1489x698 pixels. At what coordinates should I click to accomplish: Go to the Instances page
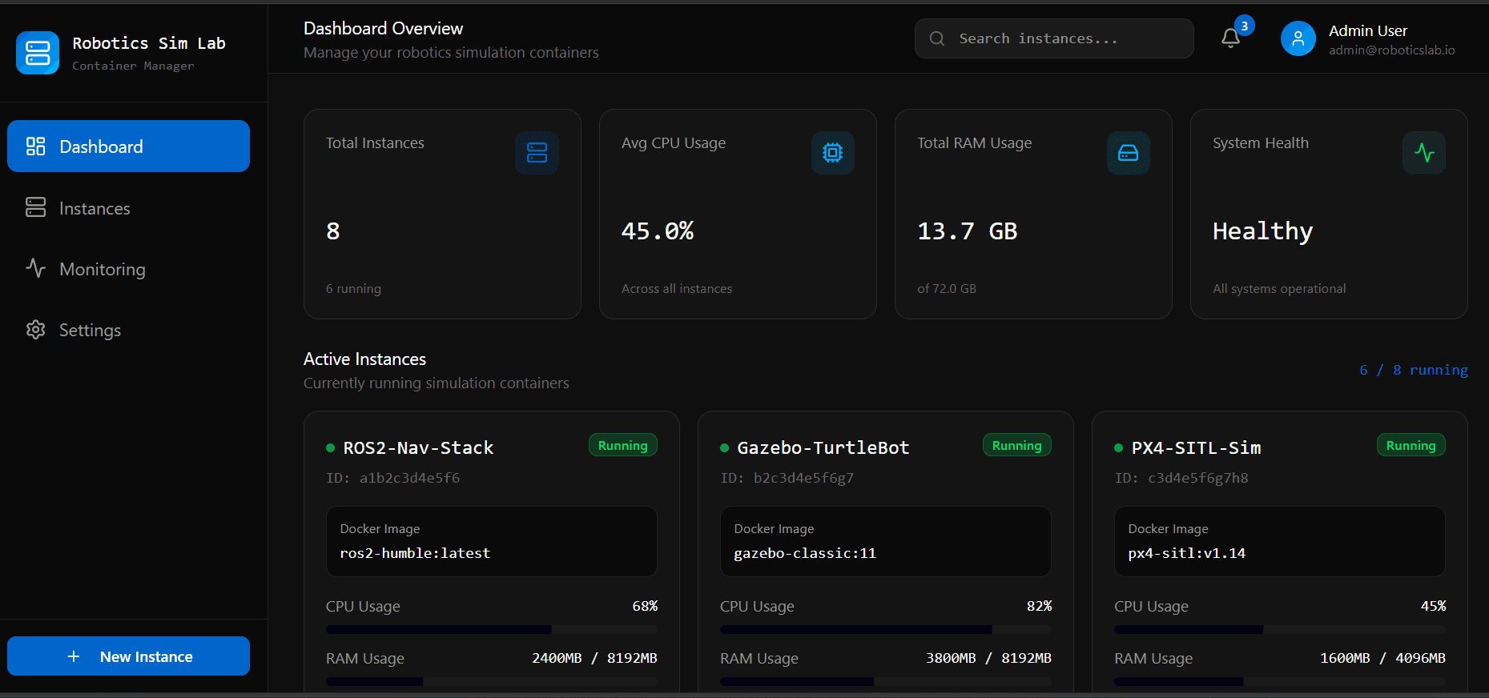(95, 208)
